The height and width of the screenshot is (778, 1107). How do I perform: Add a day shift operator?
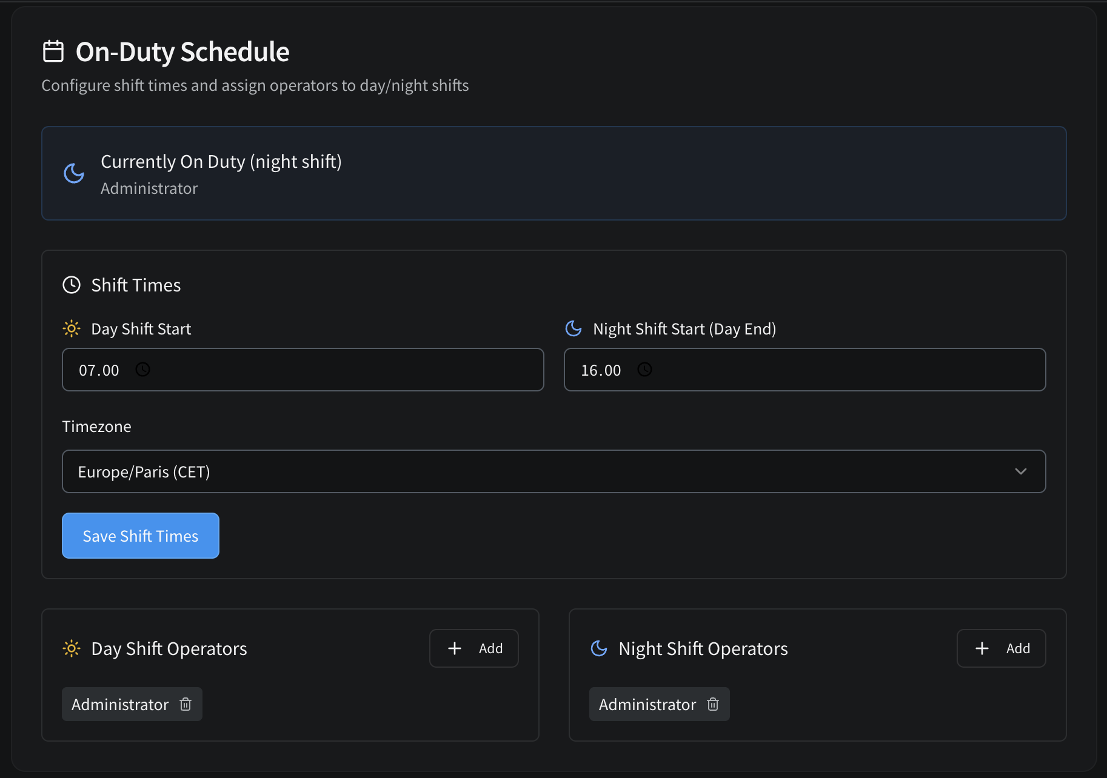474,648
